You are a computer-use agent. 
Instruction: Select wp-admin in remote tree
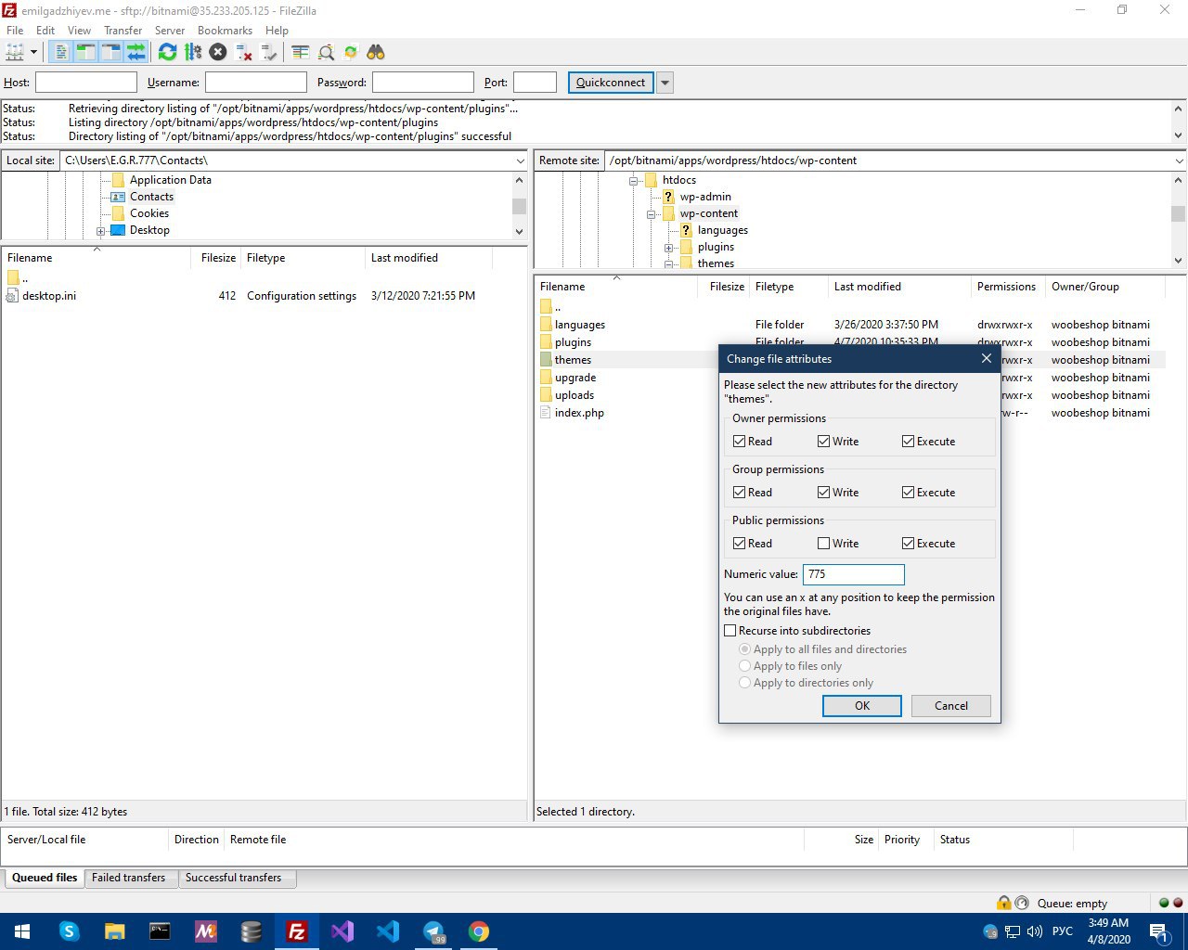pos(705,197)
